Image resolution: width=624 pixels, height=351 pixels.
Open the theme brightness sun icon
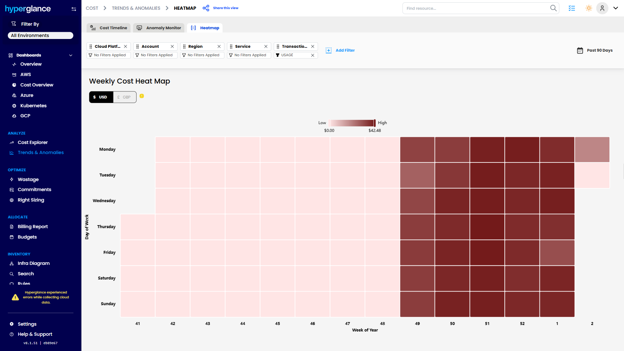(588, 8)
